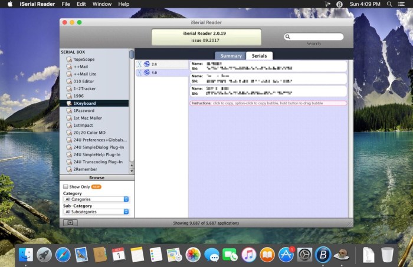
Task: Click the 1Password list item icon
Action: (70, 111)
